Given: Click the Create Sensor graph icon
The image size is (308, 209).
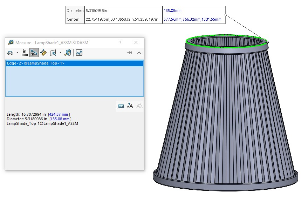Looking at the screenshot, I should point(79,53).
